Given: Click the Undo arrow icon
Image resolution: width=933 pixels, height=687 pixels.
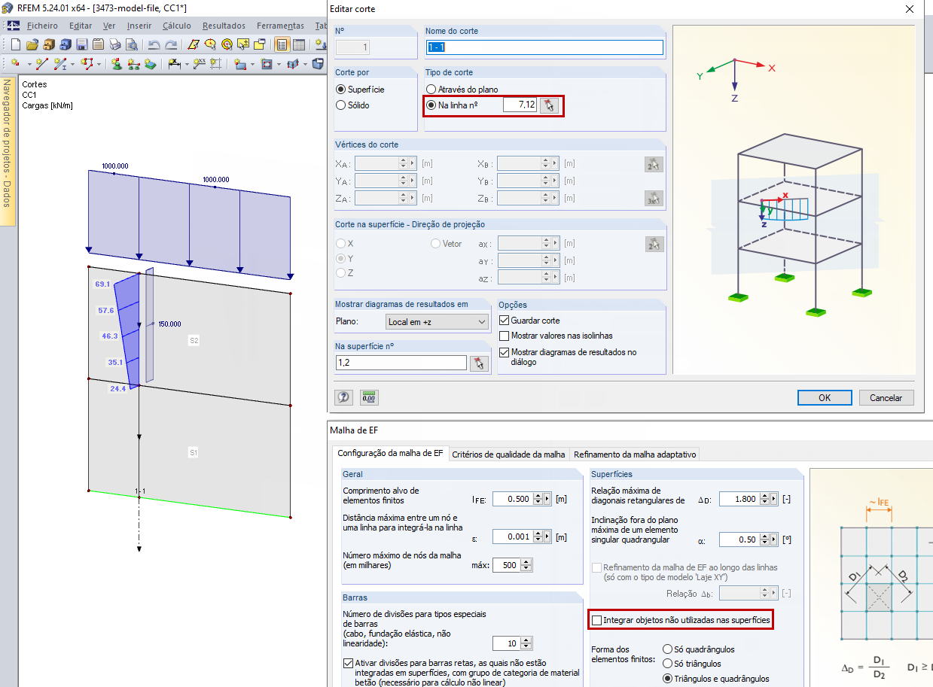Looking at the screenshot, I should (x=154, y=44).
